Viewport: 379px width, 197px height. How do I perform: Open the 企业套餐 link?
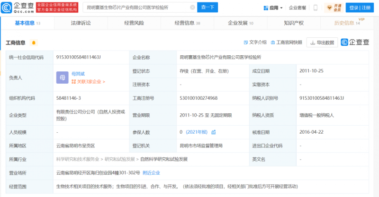coord(298,8)
